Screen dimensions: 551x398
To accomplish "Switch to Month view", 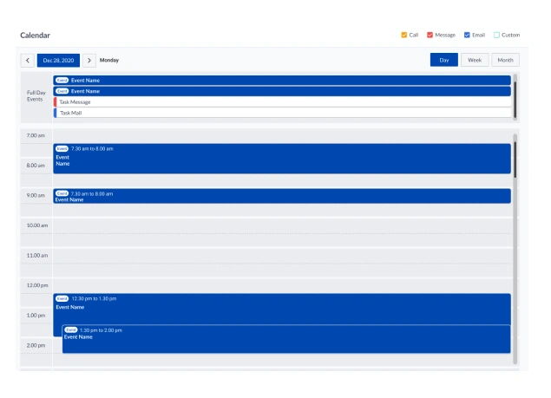I will coord(505,60).
